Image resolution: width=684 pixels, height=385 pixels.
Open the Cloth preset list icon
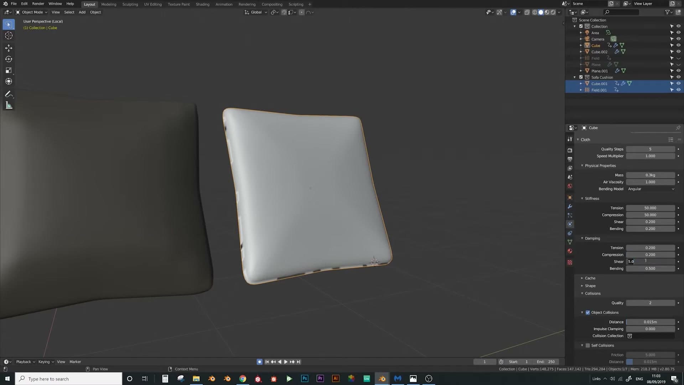(x=671, y=139)
